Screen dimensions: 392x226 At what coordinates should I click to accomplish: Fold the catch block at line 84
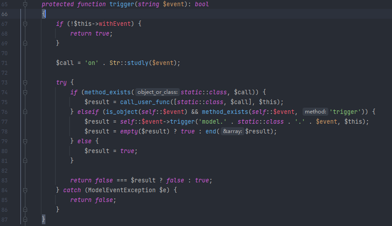(x=25, y=190)
